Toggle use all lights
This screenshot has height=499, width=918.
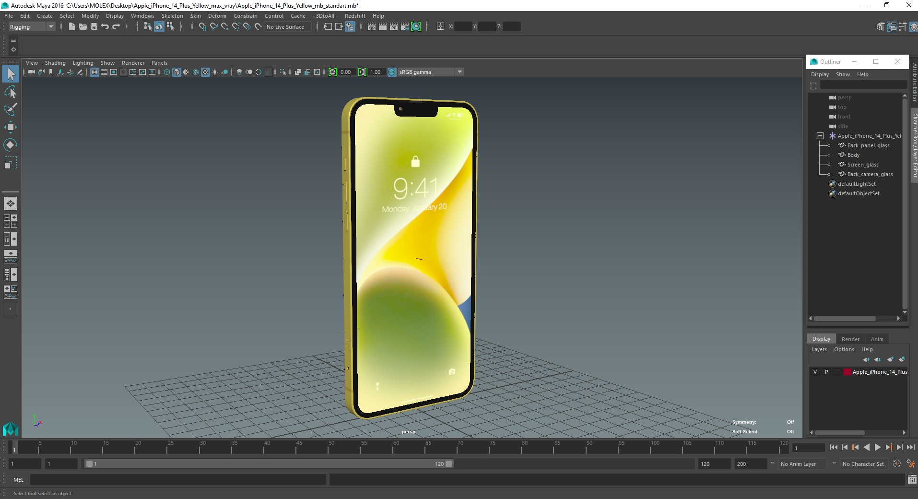pos(215,72)
